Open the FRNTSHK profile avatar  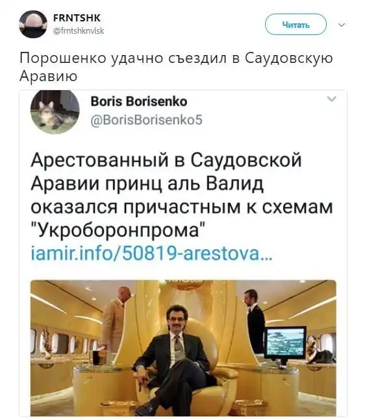coord(33,24)
